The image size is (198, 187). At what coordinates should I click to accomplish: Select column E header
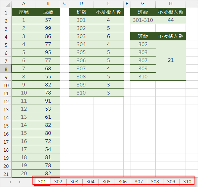[109, 4]
